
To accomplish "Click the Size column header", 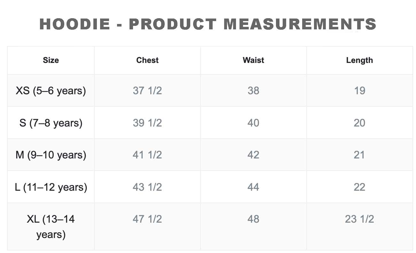I will tap(51, 60).
